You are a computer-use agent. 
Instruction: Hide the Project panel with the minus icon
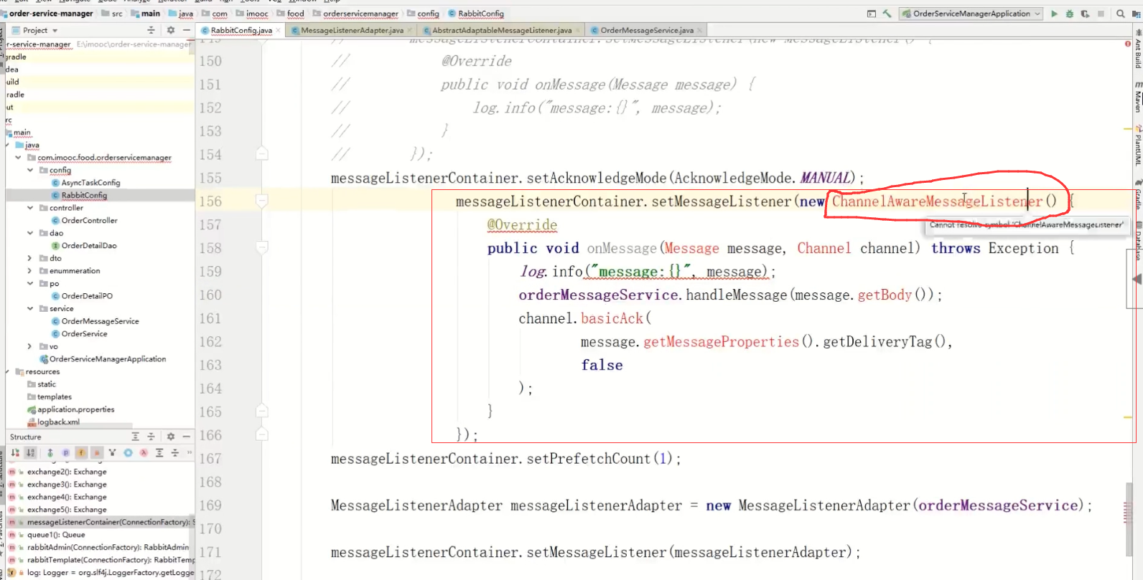[x=187, y=30]
